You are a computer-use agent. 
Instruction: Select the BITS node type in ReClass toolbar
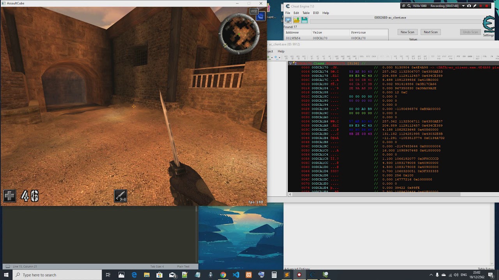(368, 56)
